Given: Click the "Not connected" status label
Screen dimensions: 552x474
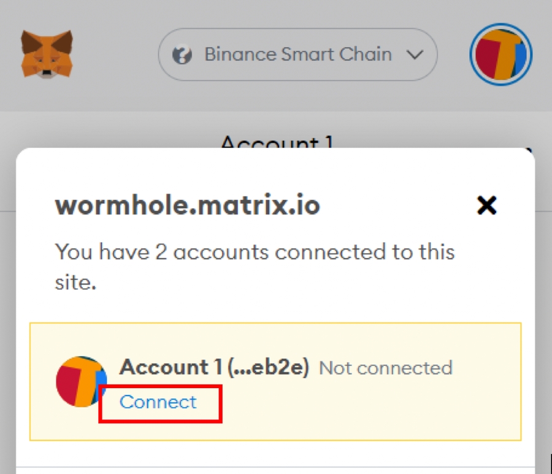Looking at the screenshot, I should [386, 368].
